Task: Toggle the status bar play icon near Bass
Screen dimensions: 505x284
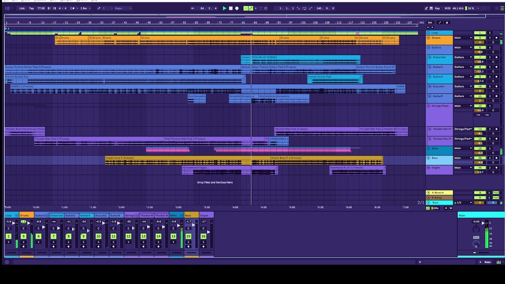Action: click(x=481, y=262)
